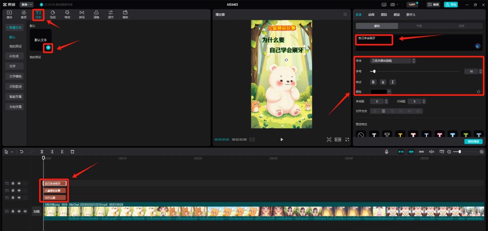Image resolution: width=488 pixels, height=231 pixels.
Task: Open the 滤镜 (Filter) panel
Action: [96, 14]
